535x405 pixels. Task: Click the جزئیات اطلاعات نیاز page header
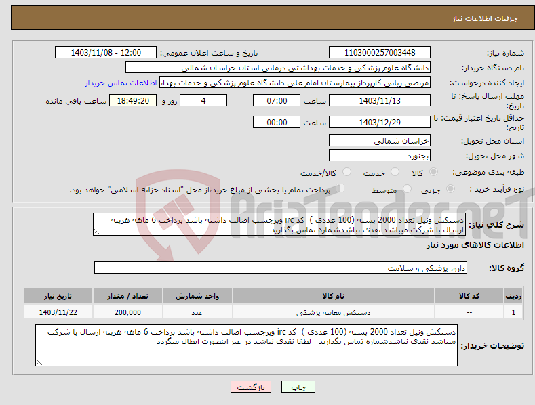tap(485, 18)
